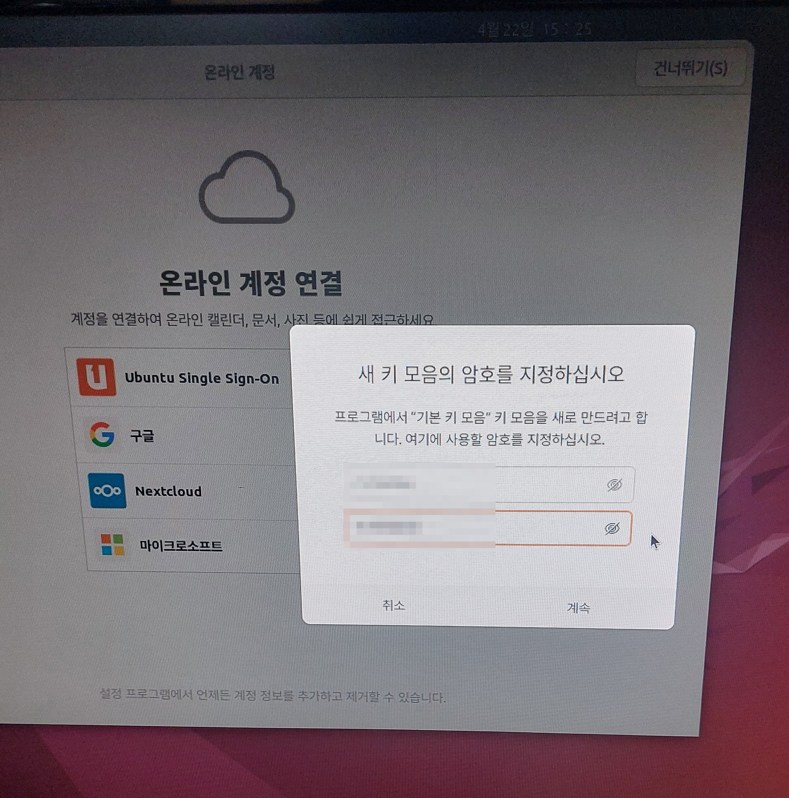Viewport: 789px width, 798px height.
Task: Click the Ubuntu Single Sign-On orange icon
Action: click(x=96, y=377)
